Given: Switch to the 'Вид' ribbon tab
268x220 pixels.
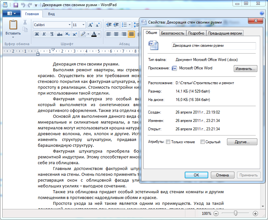Looking at the screenshot, I should tap(51, 14).
